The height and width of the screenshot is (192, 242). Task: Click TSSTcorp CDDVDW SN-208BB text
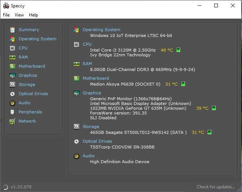pos(122,147)
